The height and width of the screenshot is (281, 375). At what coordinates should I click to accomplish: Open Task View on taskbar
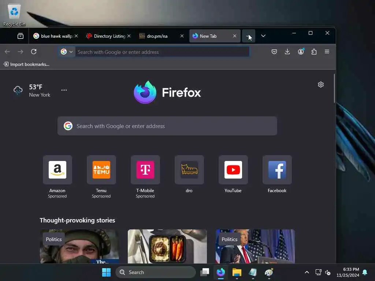tap(205, 272)
